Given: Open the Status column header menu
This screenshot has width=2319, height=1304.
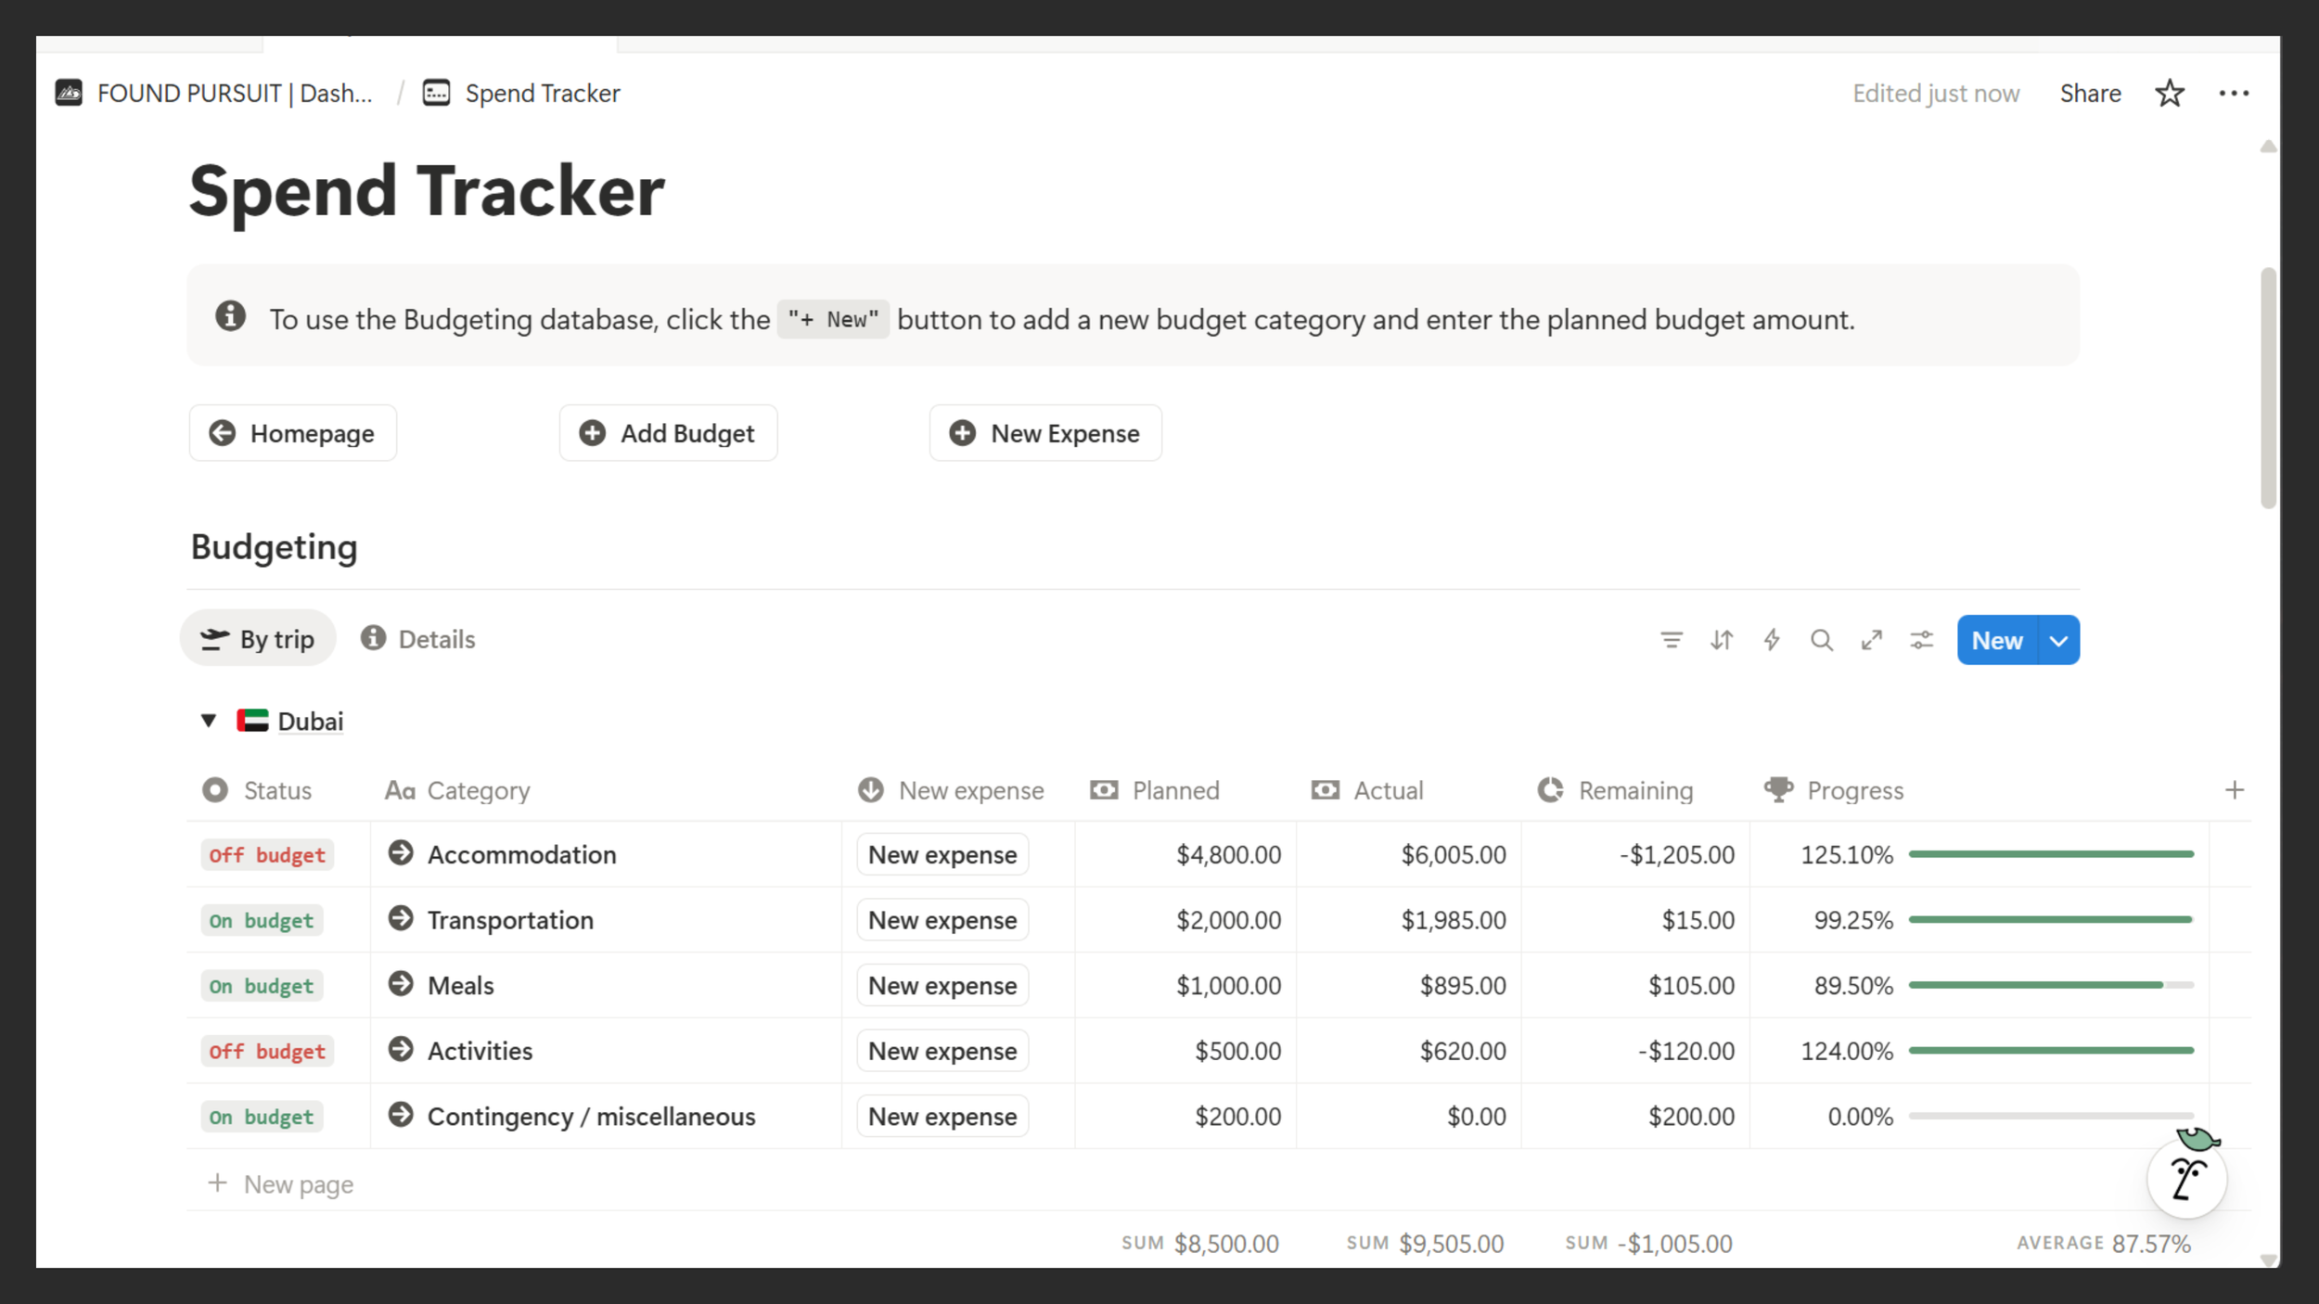Looking at the screenshot, I should 276,790.
